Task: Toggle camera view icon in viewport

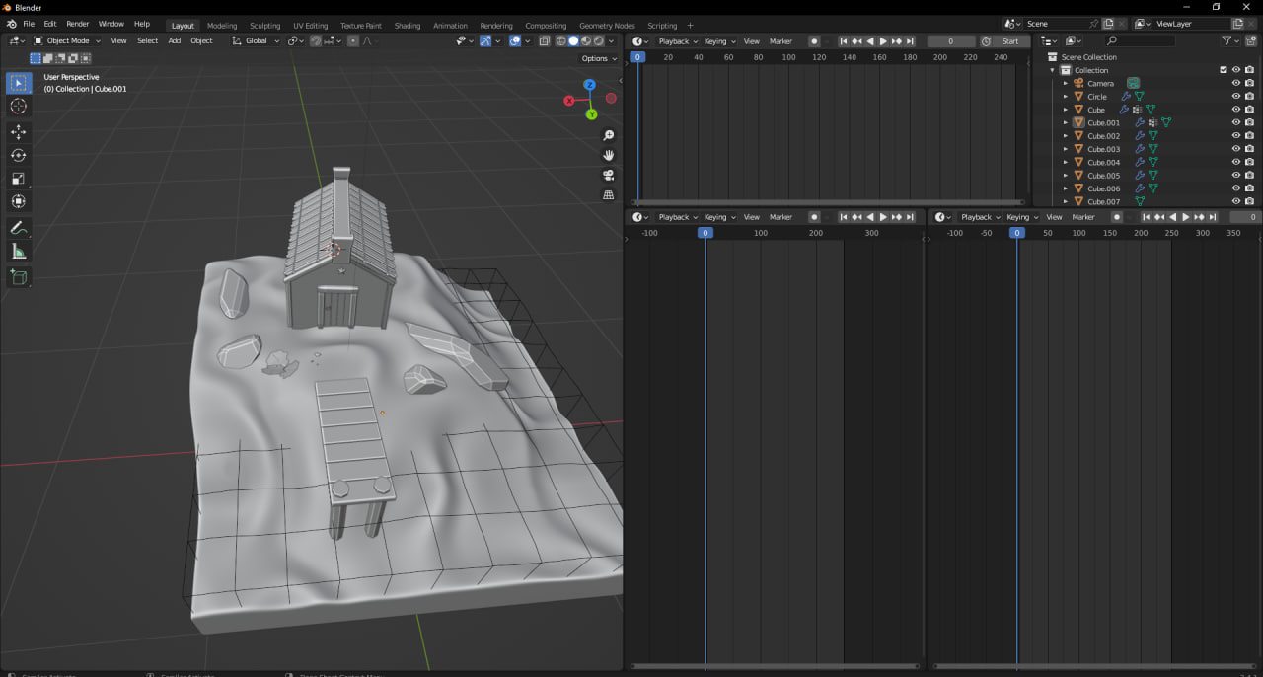Action: (x=609, y=175)
